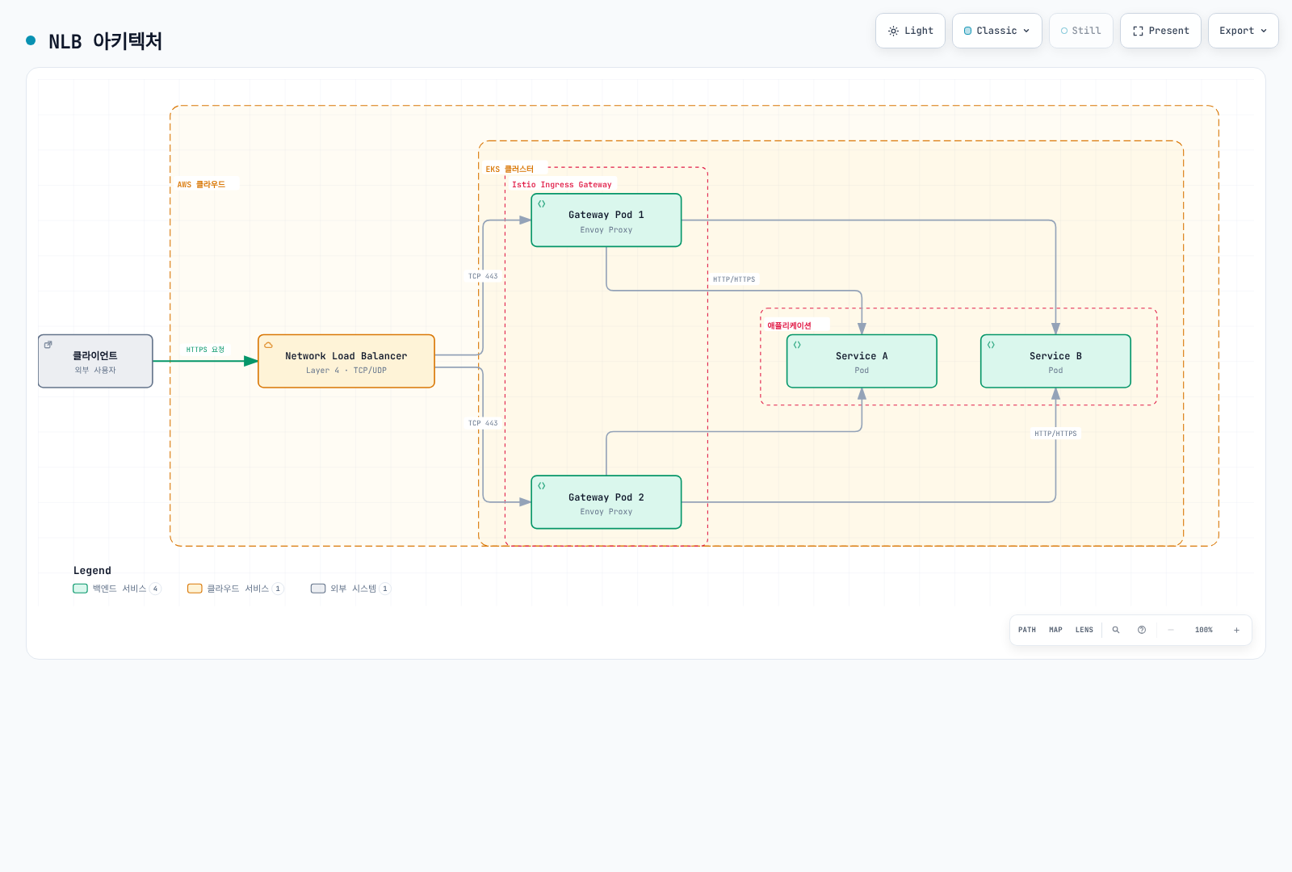Click the Classic dropdown chevron
This screenshot has width=1292, height=872.
point(1026,31)
